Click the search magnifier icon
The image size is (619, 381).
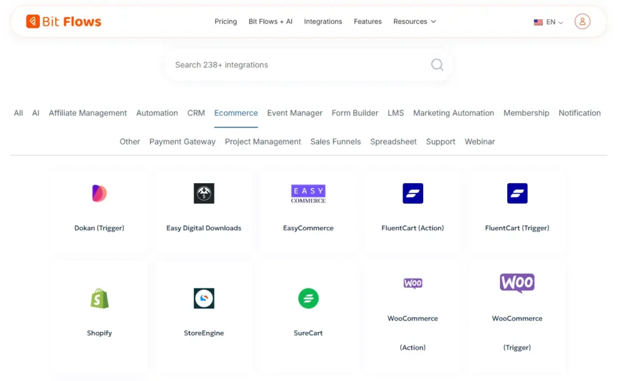pyautogui.click(x=437, y=64)
